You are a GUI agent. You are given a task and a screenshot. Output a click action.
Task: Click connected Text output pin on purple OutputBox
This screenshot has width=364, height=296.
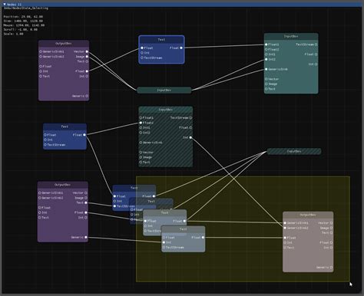click(86, 202)
